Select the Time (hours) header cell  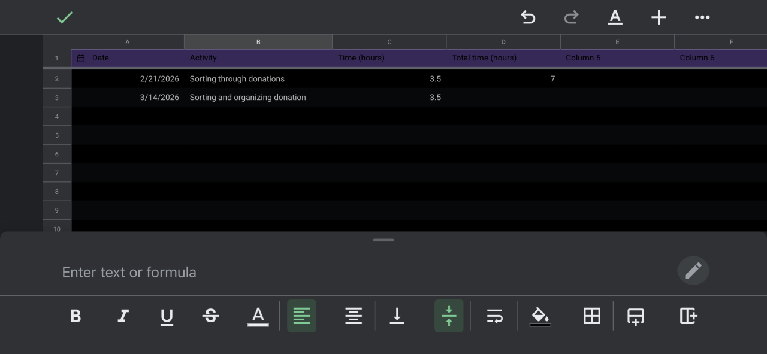tap(389, 58)
